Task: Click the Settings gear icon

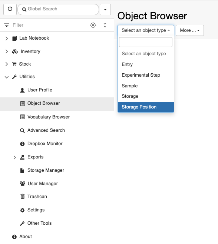Action: tap(22, 210)
